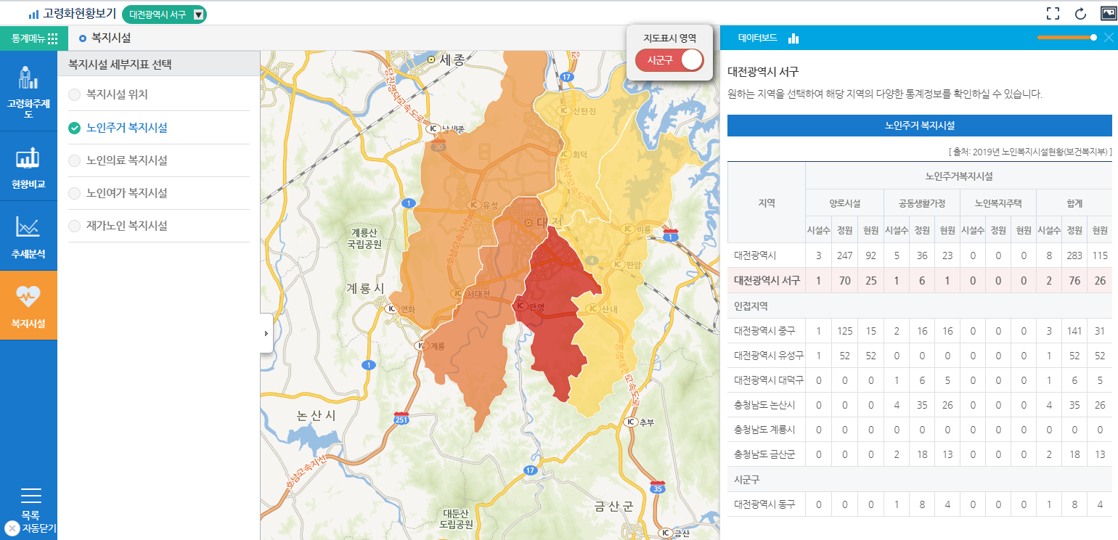
Task: Click the image export icon at top right
Action: 1108,14
